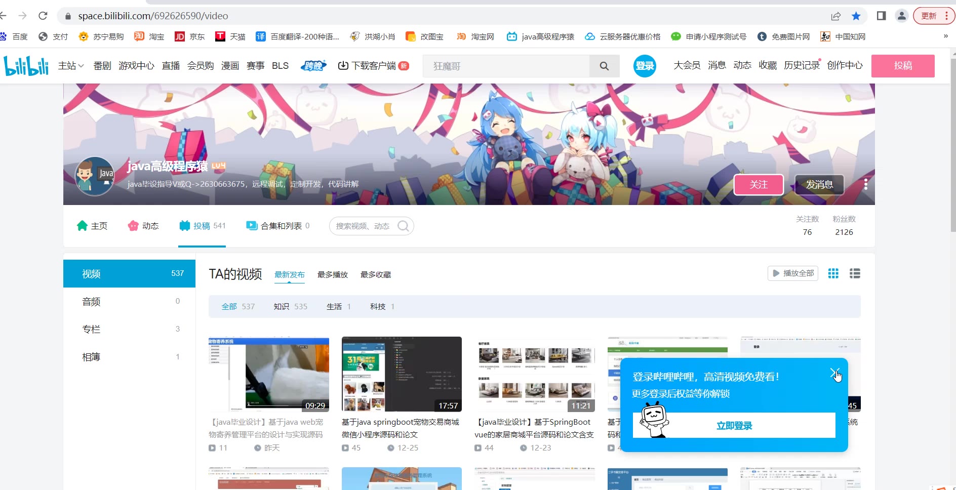Open the 京东 bookmark
The width and height of the screenshot is (956, 490).
(190, 36)
